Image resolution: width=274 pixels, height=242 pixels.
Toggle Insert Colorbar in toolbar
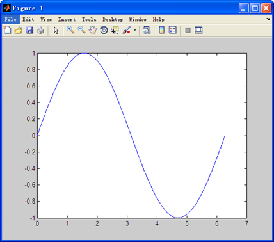(162, 30)
